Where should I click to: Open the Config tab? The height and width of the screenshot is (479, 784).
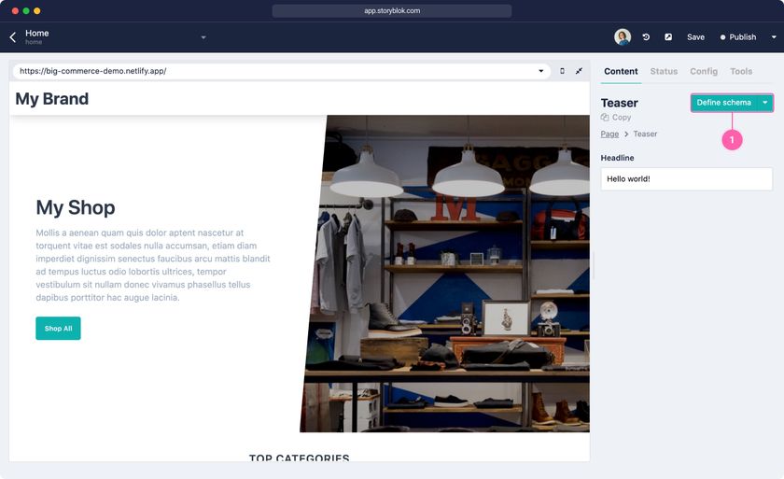(704, 72)
